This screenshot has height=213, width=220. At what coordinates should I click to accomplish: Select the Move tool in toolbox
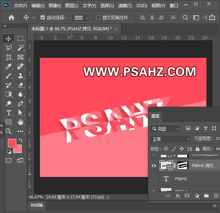(9, 39)
